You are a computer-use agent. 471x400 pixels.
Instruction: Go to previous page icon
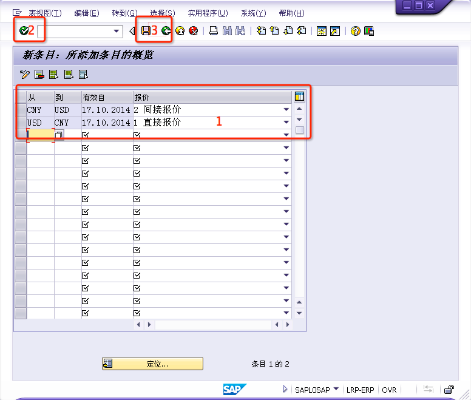click(x=274, y=30)
